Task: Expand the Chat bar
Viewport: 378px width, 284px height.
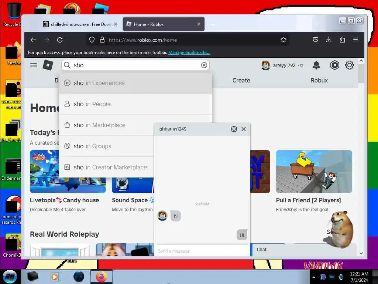Action: pyautogui.click(x=303, y=250)
